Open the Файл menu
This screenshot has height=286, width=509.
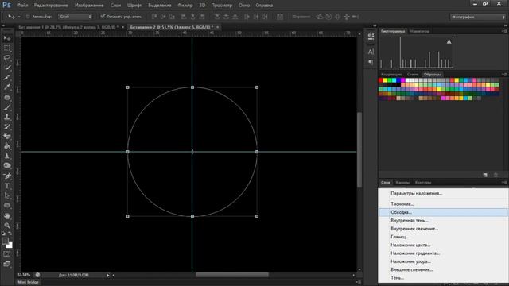(x=22, y=6)
